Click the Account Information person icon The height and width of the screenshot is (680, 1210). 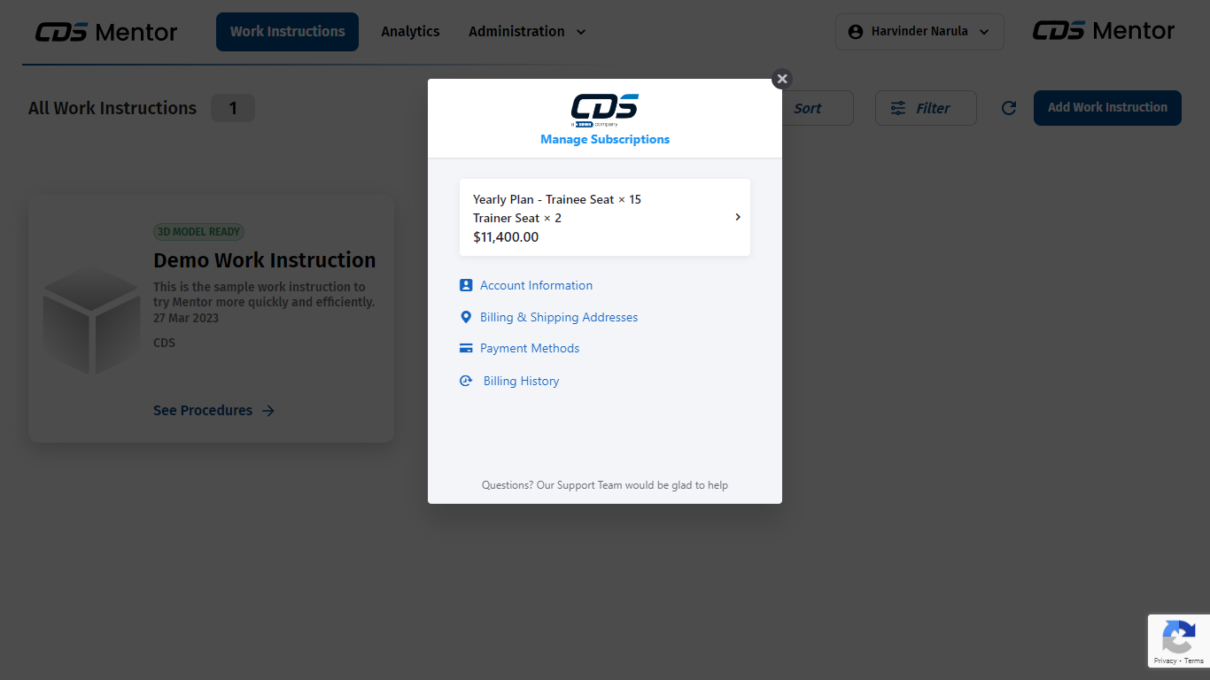[466, 285]
